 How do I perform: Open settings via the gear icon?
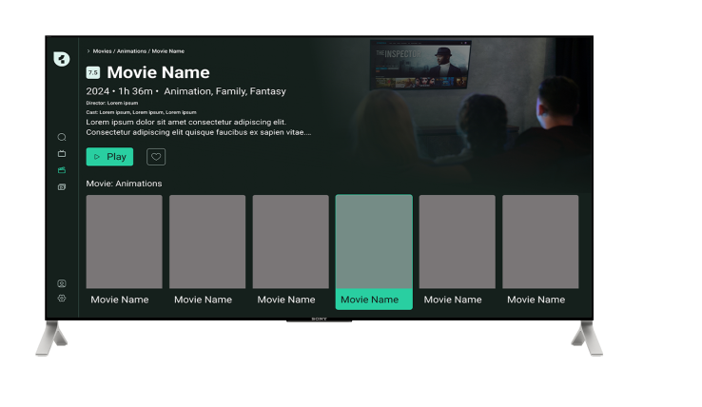tap(62, 298)
